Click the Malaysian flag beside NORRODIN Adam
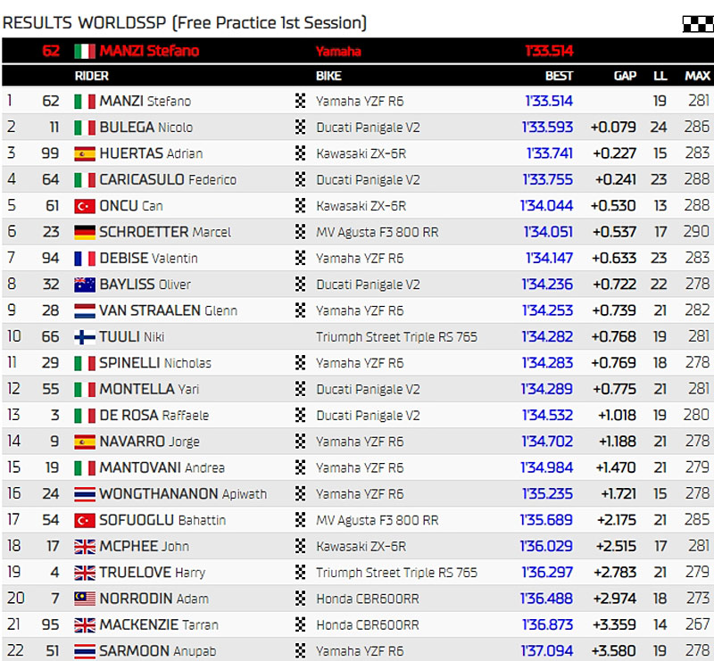 (85, 599)
